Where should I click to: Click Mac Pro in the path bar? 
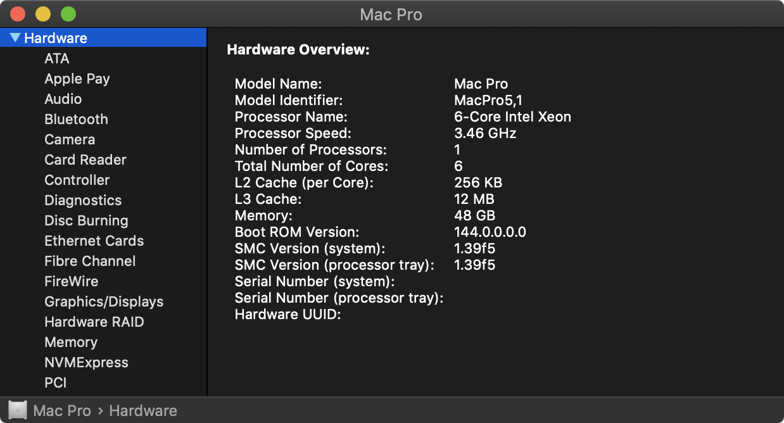coord(62,410)
